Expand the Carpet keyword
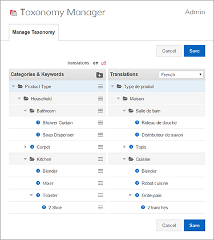This screenshot has width=214, height=240. 25,147
